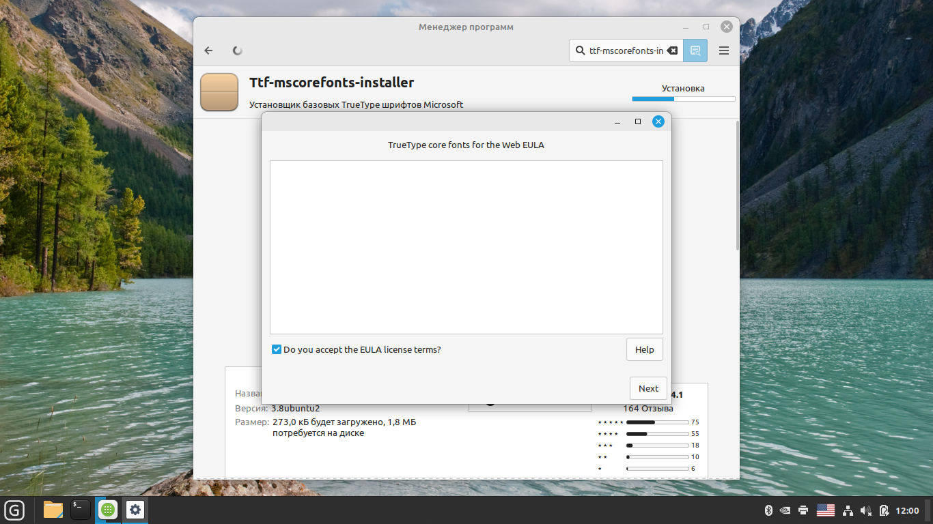Screen dimensions: 933x524
Task: Click the empty EULA text area
Action: (466, 247)
